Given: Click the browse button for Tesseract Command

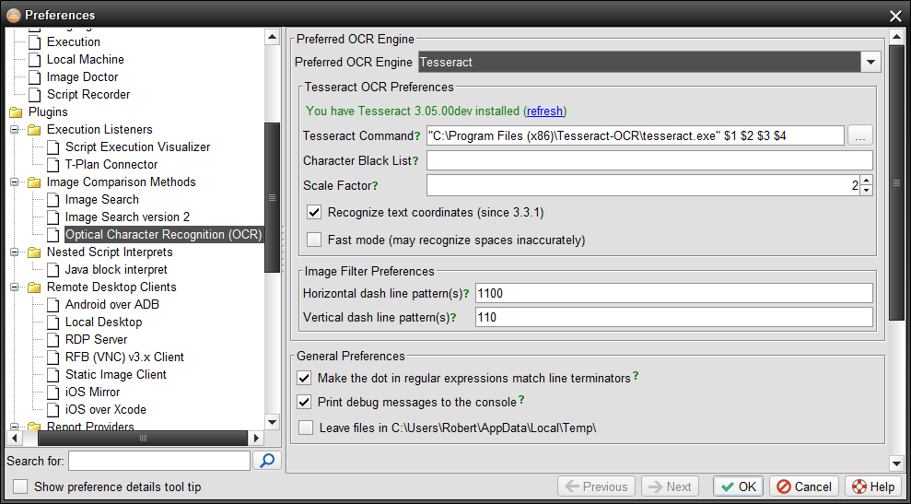Looking at the screenshot, I should 859,135.
